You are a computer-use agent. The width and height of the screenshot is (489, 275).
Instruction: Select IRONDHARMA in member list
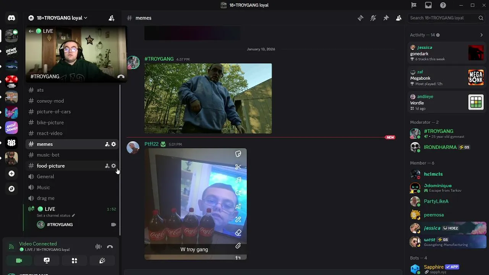click(446, 147)
